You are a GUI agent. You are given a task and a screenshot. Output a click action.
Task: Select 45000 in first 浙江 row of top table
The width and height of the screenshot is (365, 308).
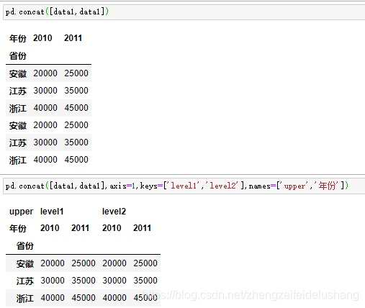click(76, 108)
